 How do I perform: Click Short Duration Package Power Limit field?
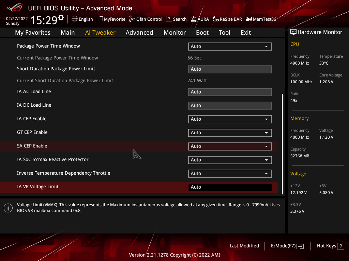pyautogui.click(x=230, y=69)
